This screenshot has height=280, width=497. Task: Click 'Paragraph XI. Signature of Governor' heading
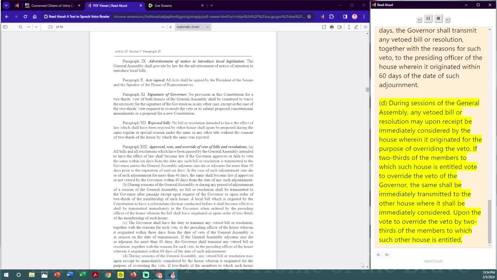(155, 94)
